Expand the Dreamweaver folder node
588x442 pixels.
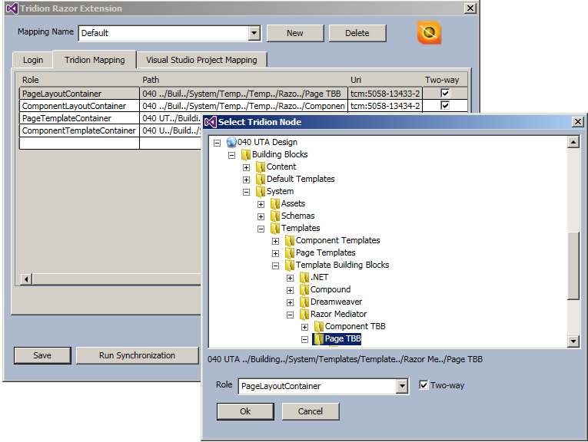click(x=291, y=302)
